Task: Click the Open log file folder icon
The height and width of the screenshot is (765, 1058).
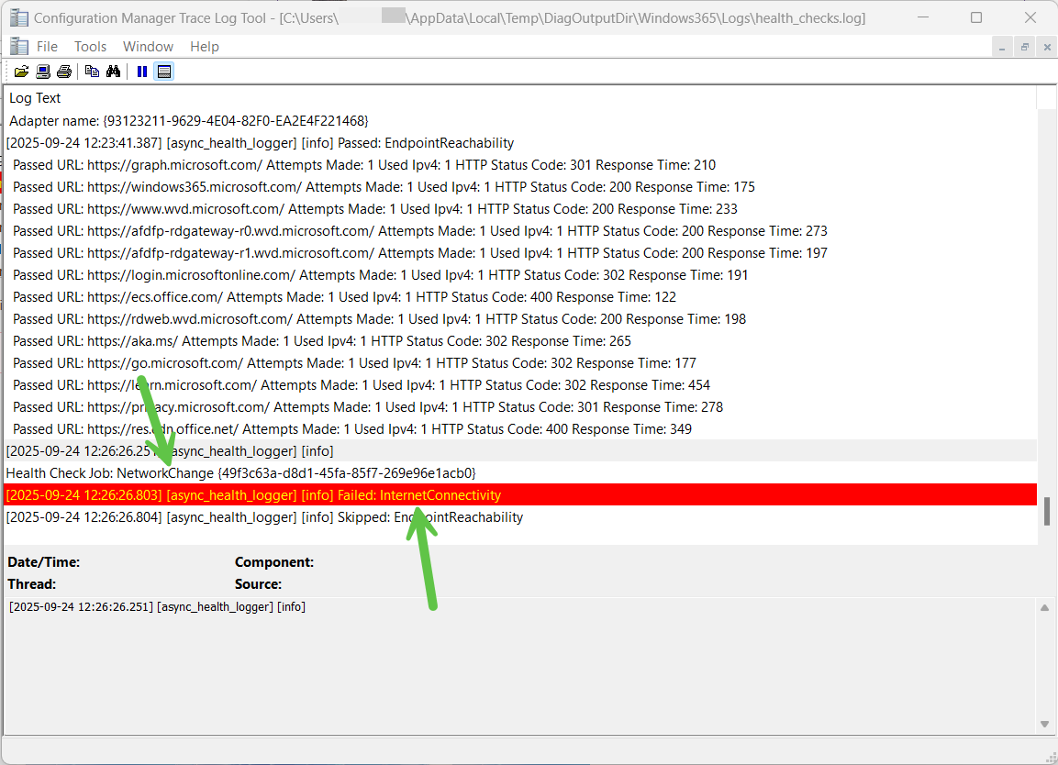Action: [20, 72]
